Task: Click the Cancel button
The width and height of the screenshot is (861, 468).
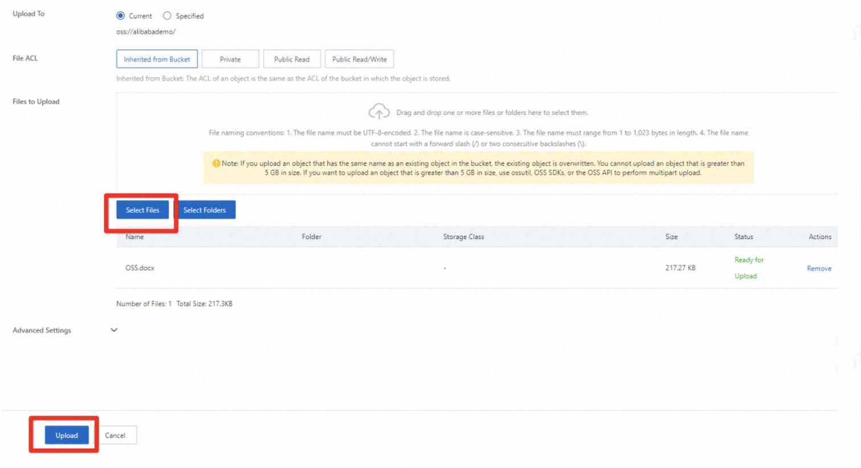Action: (x=116, y=434)
